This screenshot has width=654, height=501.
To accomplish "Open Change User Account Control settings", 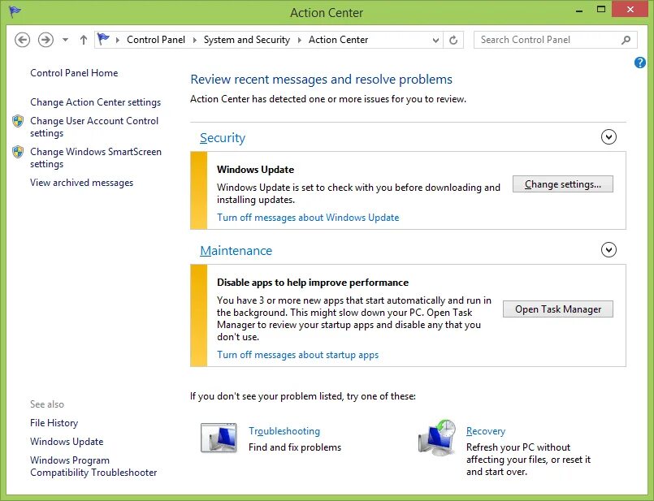I will click(x=94, y=127).
